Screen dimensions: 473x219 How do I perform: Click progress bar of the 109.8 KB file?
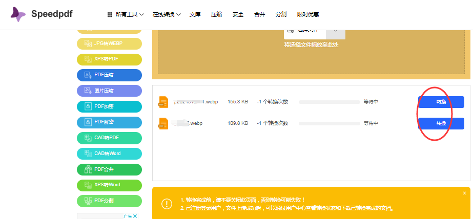pos(330,123)
